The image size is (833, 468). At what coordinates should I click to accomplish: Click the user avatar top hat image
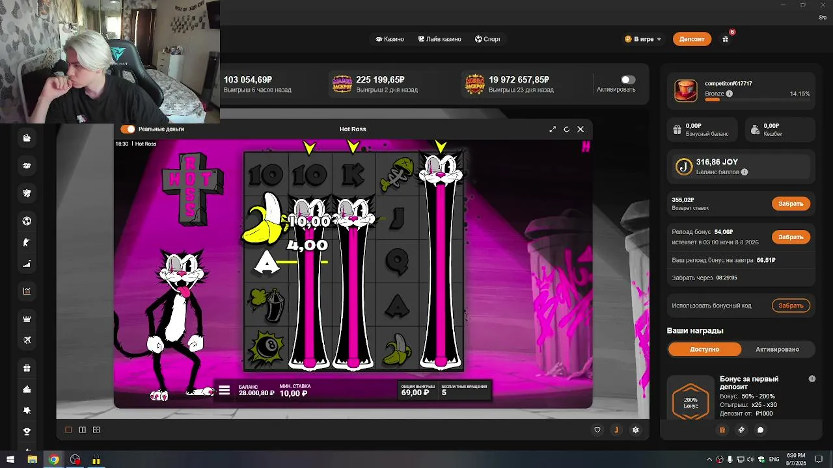point(685,90)
